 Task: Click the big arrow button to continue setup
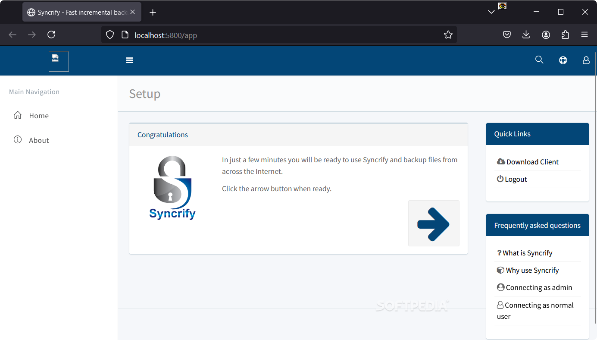coord(434,224)
